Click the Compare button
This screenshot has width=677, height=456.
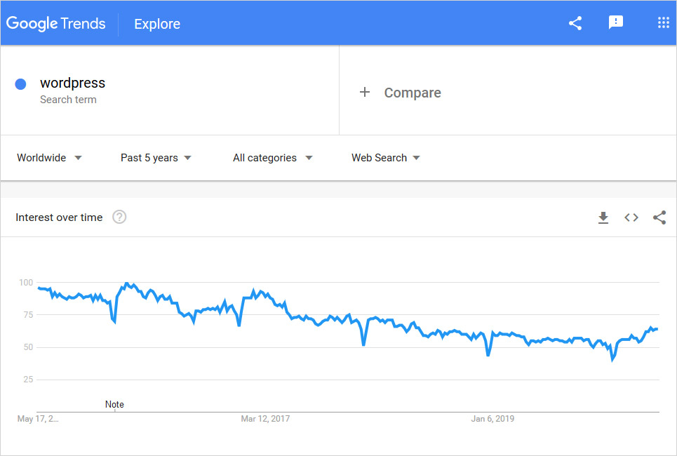(413, 93)
